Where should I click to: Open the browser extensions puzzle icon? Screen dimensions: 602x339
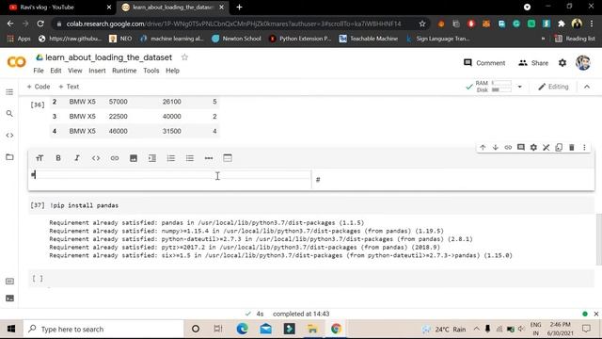coord(562,24)
